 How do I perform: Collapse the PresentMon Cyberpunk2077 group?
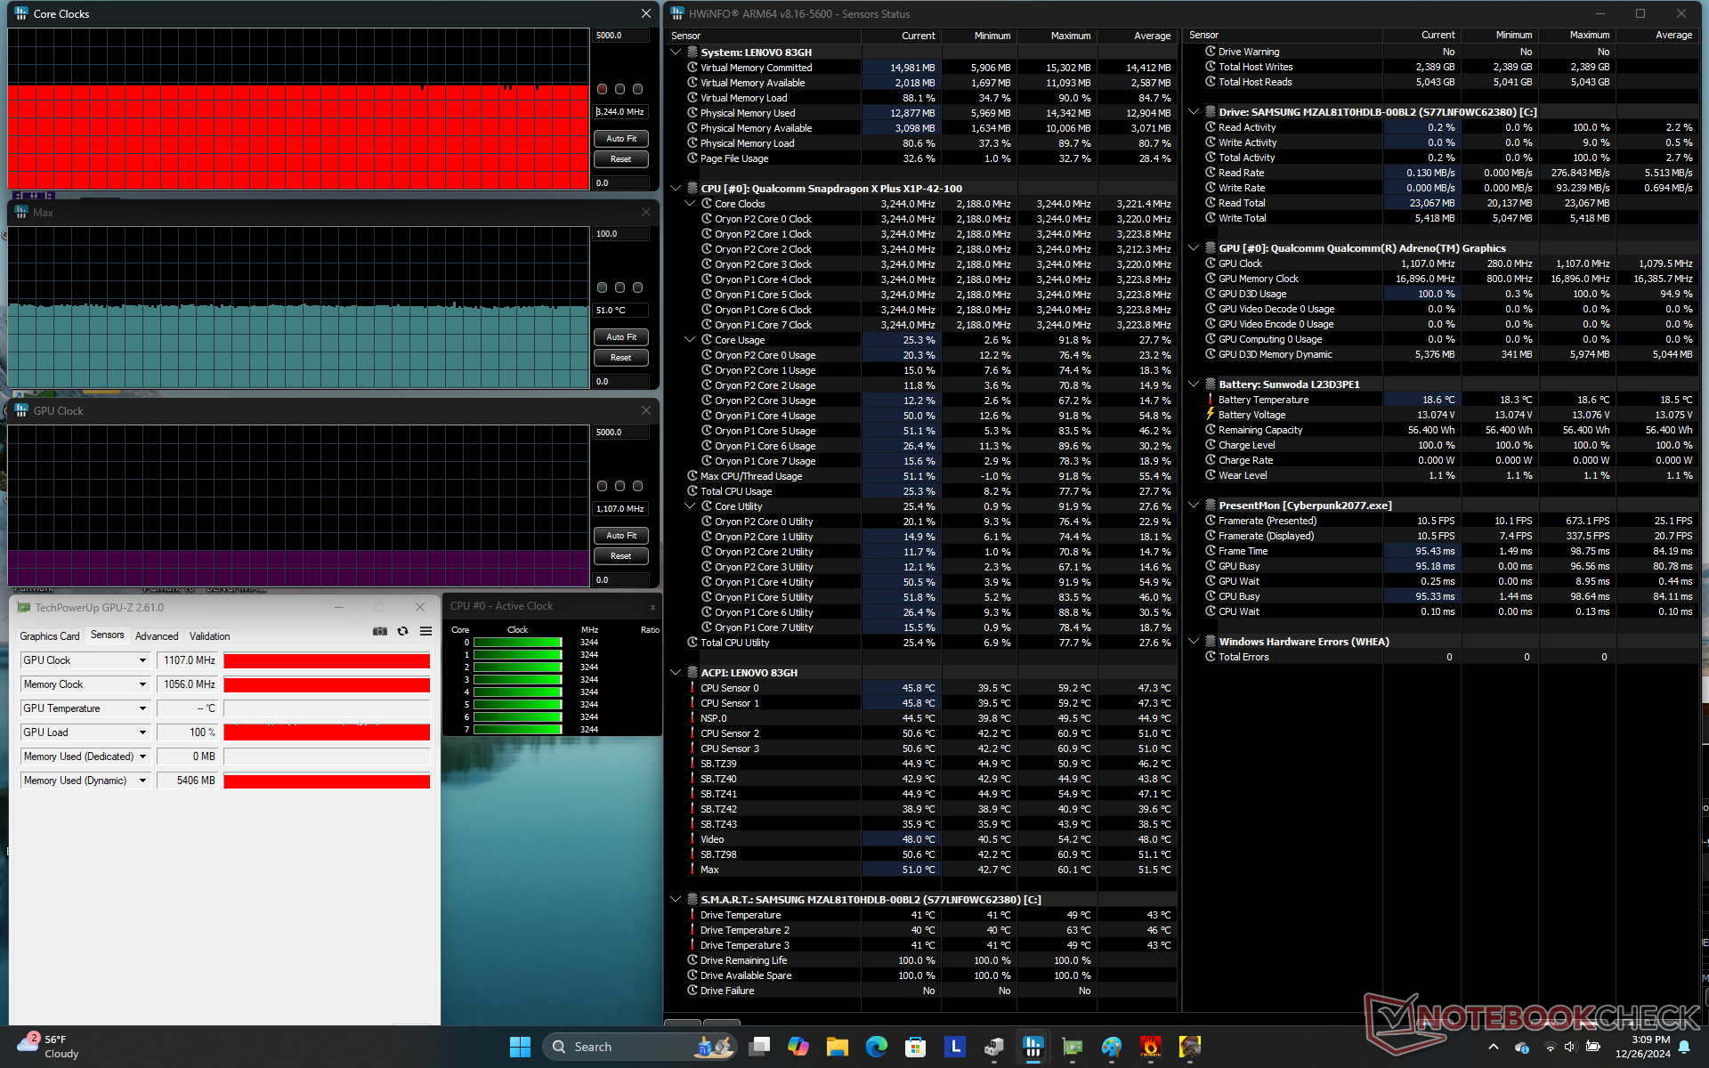(1195, 506)
